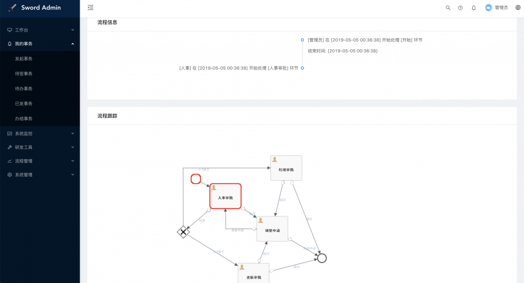Screen dimensions: 524x283
Task: Expand the 工作台 sidebar menu
Action: [x=40, y=30]
